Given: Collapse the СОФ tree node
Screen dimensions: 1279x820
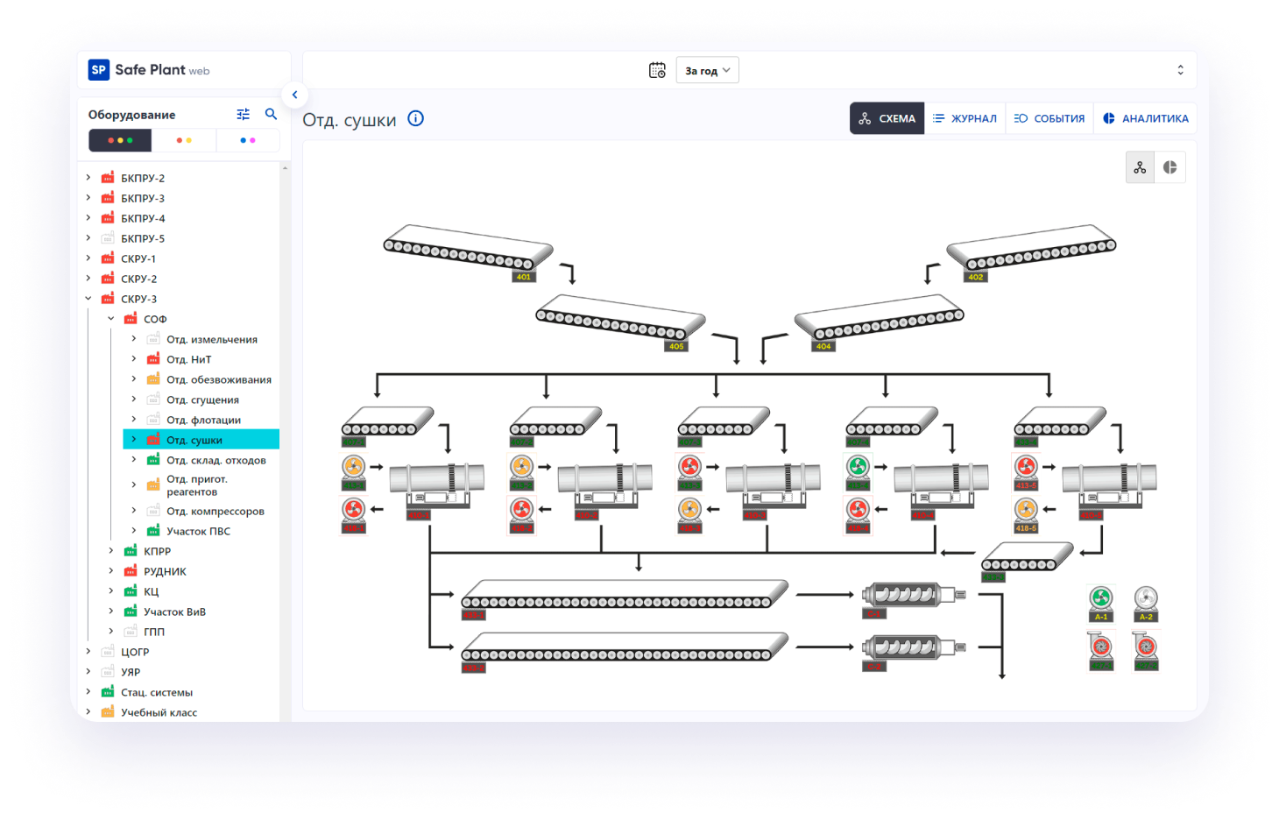Looking at the screenshot, I should [111, 318].
